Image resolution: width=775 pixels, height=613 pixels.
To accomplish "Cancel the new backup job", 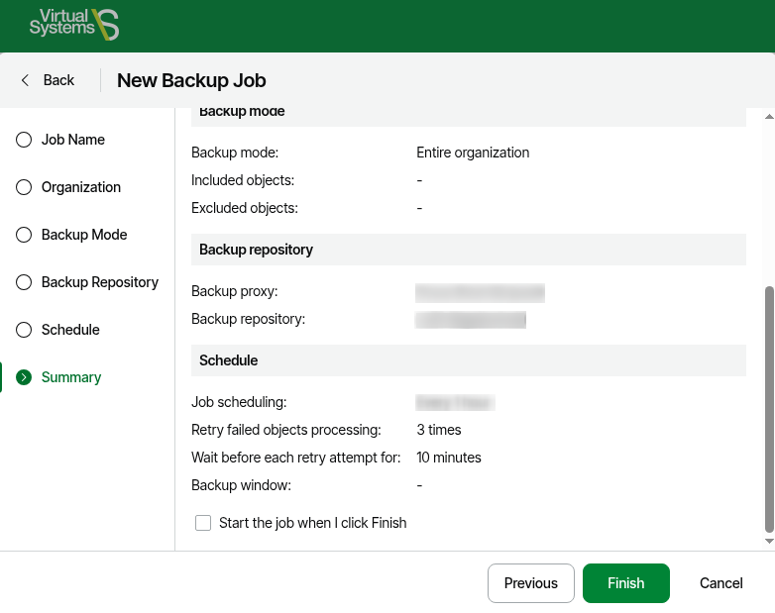I will pyautogui.click(x=721, y=583).
